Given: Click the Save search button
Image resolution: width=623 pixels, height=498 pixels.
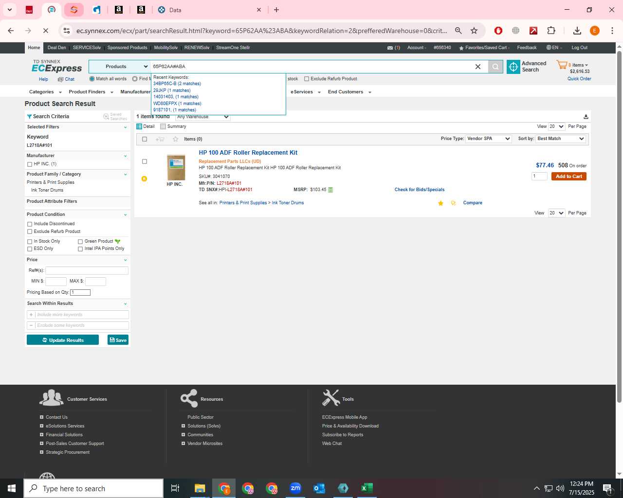Looking at the screenshot, I should (x=118, y=340).
